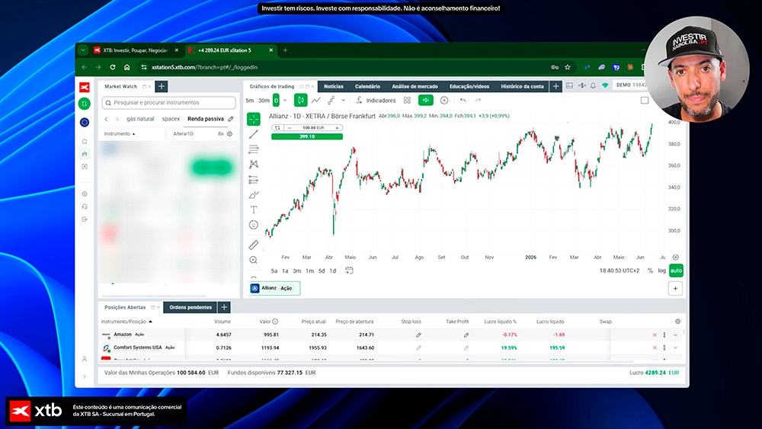Close the Amazon position with red X

tap(655, 335)
